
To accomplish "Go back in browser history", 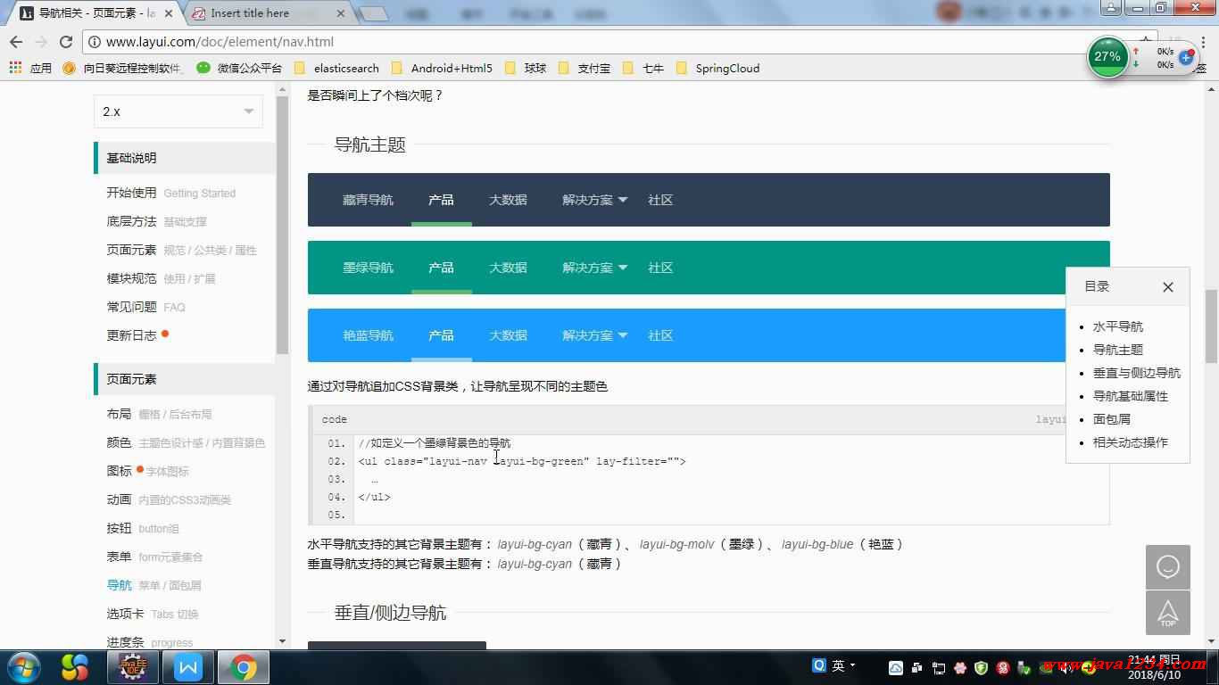I will [x=15, y=42].
